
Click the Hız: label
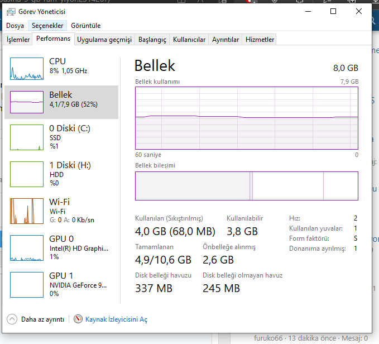pyautogui.click(x=295, y=218)
